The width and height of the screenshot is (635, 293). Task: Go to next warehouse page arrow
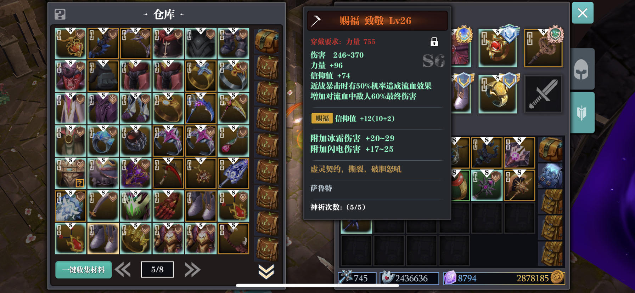(192, 270)
